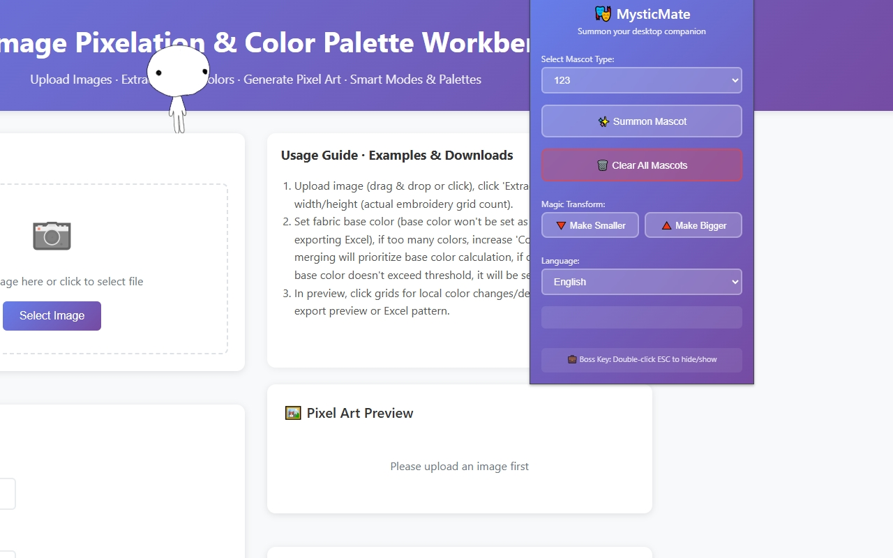Click the briefcase Boss Key icon
The width and height of the screenshot is (893, 558).
tap(572, 359)
